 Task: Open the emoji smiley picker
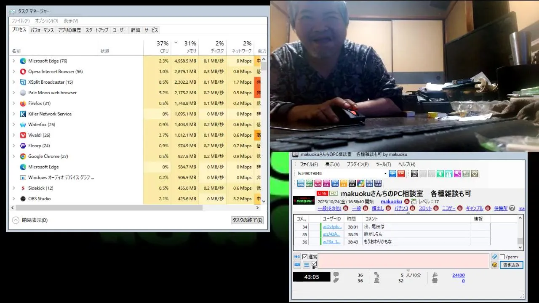494,265
